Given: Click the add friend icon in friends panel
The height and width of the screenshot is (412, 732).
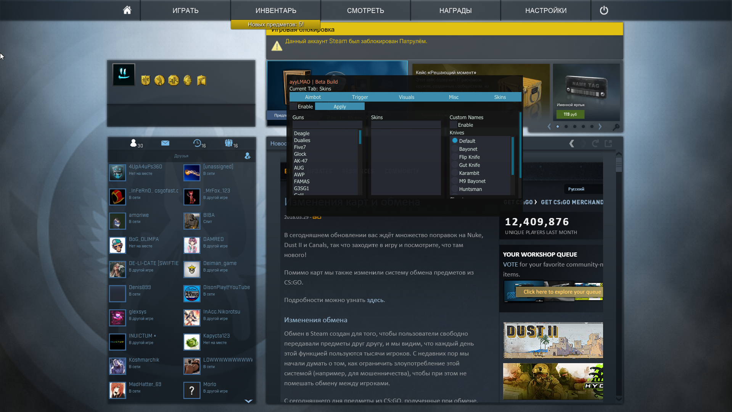Looking at the screenshot, I should (x=247, y=156).
